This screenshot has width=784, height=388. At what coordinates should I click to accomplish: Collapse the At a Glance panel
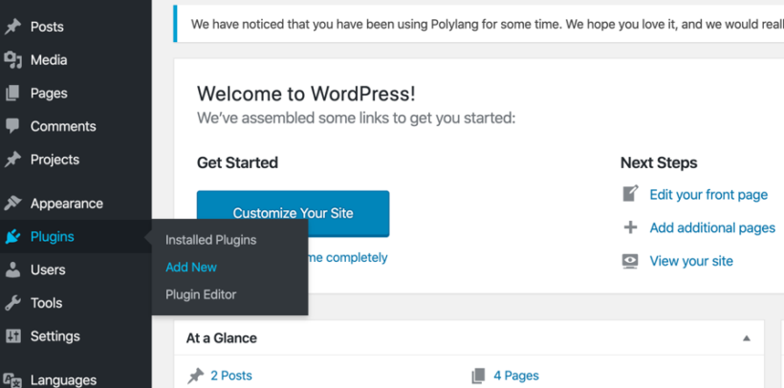tap(746, 338)
